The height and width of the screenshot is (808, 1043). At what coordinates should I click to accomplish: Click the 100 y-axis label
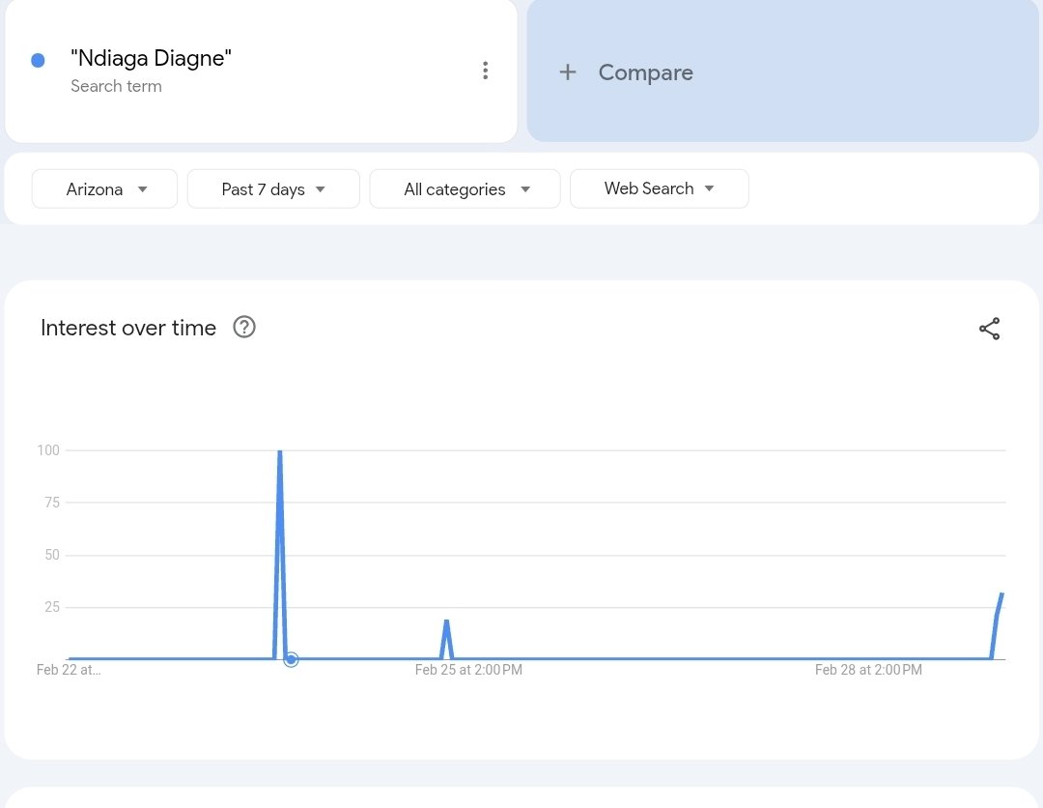click(x=48, y=450)
